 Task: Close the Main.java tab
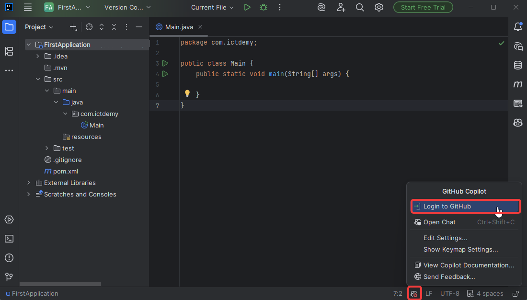click(x=200, y=27)
